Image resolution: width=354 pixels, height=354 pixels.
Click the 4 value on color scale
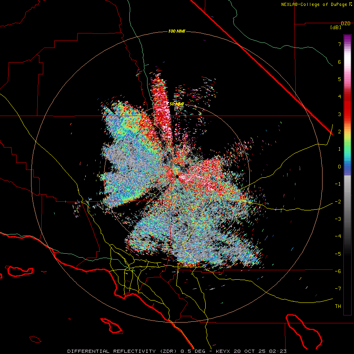(339, 97)
